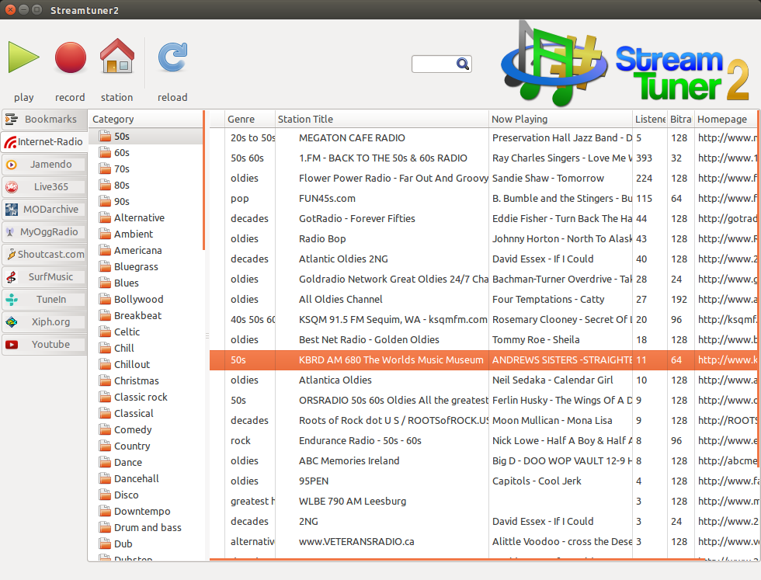
Task: Open the Shoutcast.com tab
Action: [x=43, y=255]
